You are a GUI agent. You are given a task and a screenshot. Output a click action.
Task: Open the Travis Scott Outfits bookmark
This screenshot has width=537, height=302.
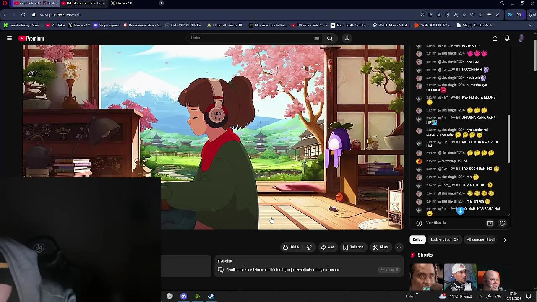point(349,25)
